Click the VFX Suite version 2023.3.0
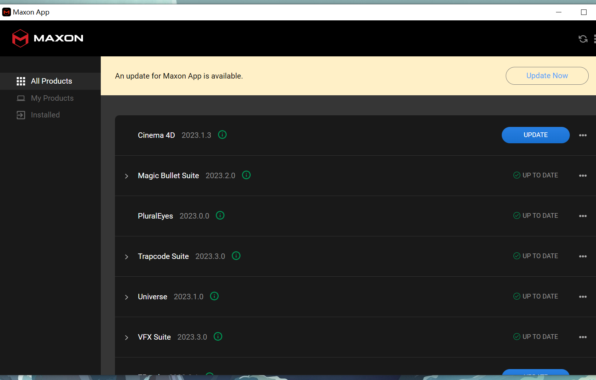596x380 pixels. 192,337
